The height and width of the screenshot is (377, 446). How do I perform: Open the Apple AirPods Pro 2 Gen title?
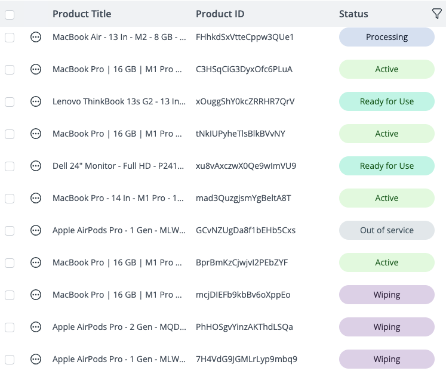tap(119, 327)
